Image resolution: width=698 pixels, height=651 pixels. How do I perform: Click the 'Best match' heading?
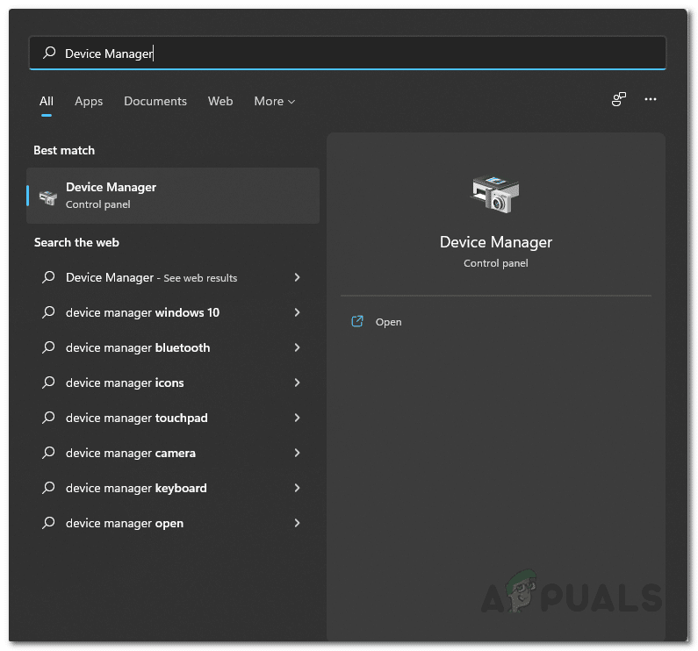tap(64, 150)
